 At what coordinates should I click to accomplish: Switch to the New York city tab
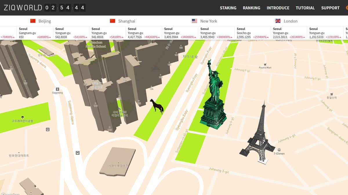(204, 21)
